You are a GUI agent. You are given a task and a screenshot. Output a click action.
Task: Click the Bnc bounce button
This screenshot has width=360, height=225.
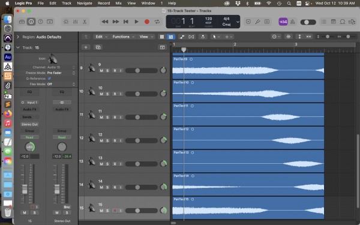point(67,207)
